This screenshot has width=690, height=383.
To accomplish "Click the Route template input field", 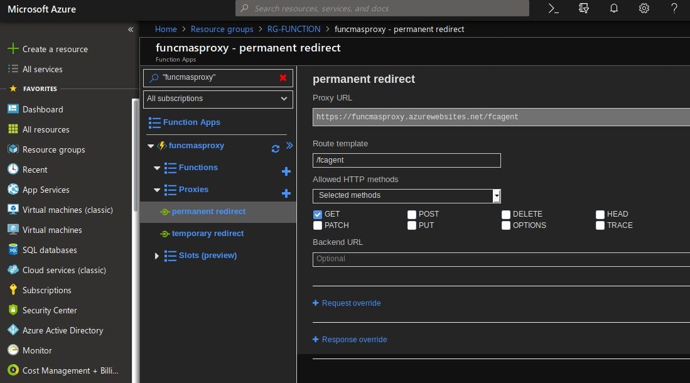I will click(407, 160).
